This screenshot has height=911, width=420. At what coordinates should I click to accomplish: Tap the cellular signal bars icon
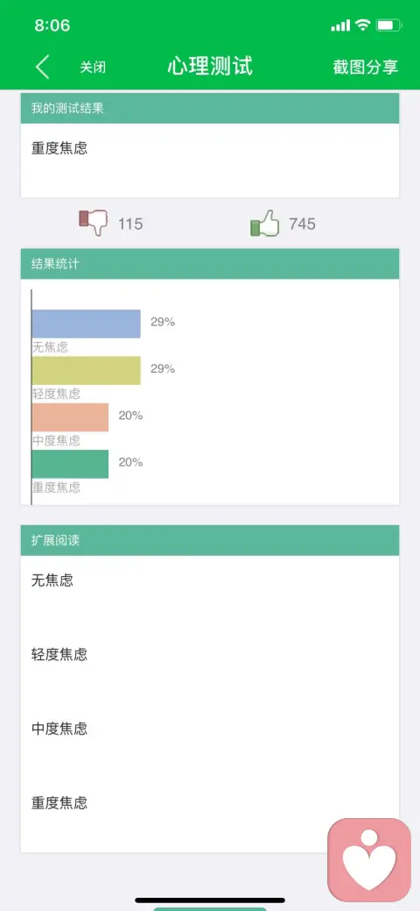(340, 25)
